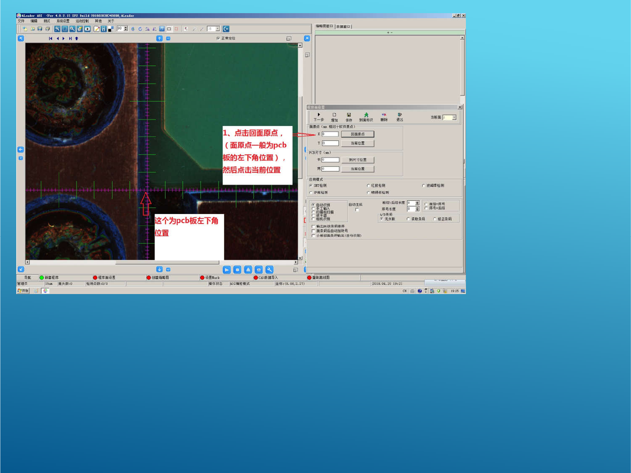Open the 系统设置 menu
Image resolution: width=631 pixels, height=473 pixels.
(x=63, y=21)
